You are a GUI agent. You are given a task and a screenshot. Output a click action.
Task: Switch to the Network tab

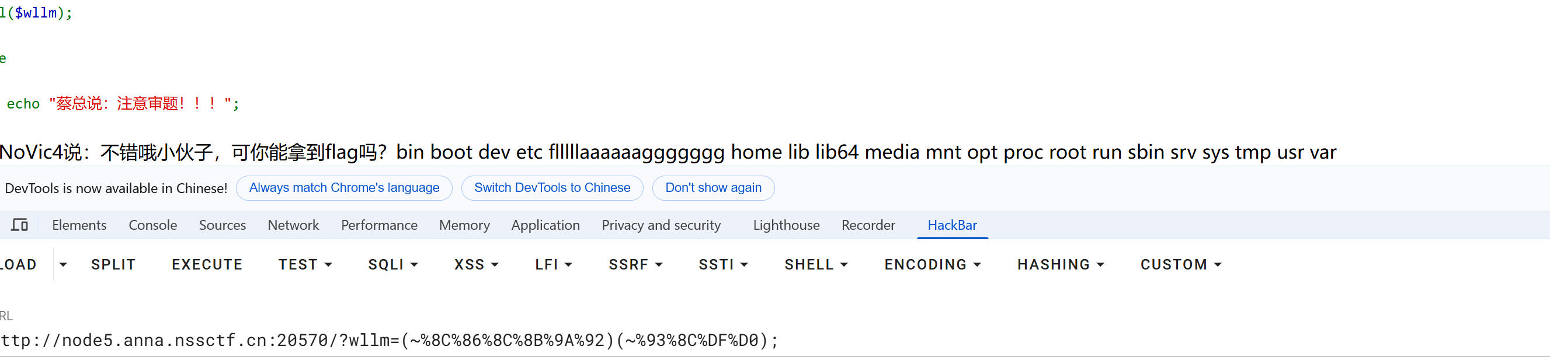tap(293, 225)
